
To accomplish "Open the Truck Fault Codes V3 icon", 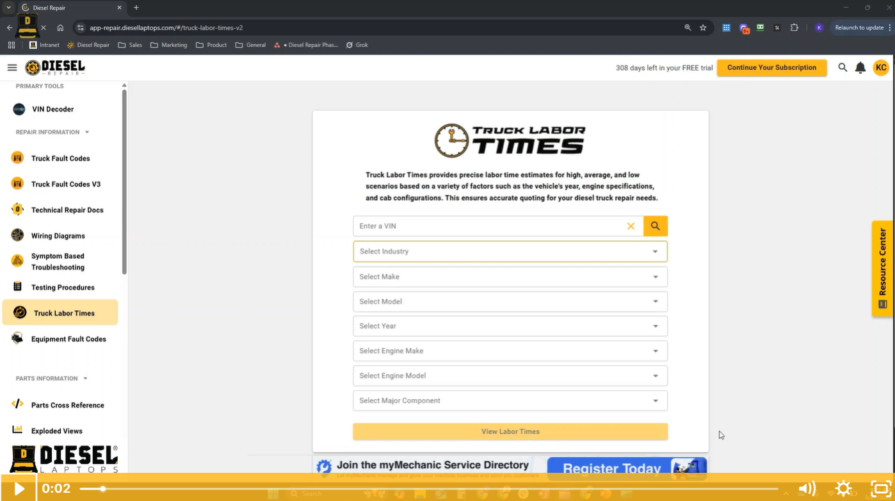I will (17, 184).
